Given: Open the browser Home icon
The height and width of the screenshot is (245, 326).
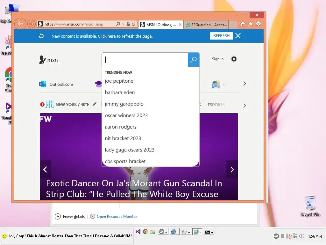Looking at the screenshot, I should click(243, 24).
